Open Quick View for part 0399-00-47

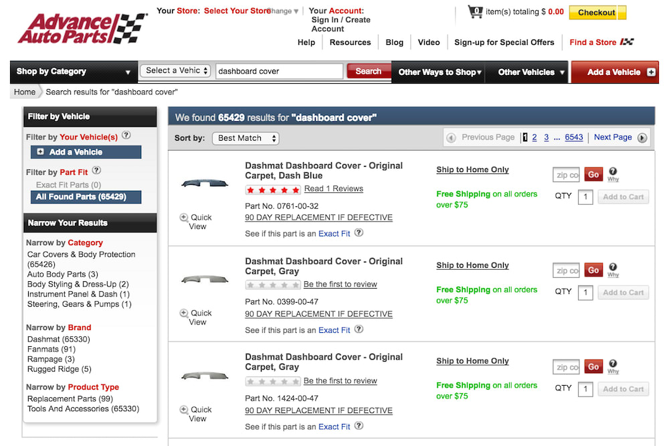[x=196, y=317]
